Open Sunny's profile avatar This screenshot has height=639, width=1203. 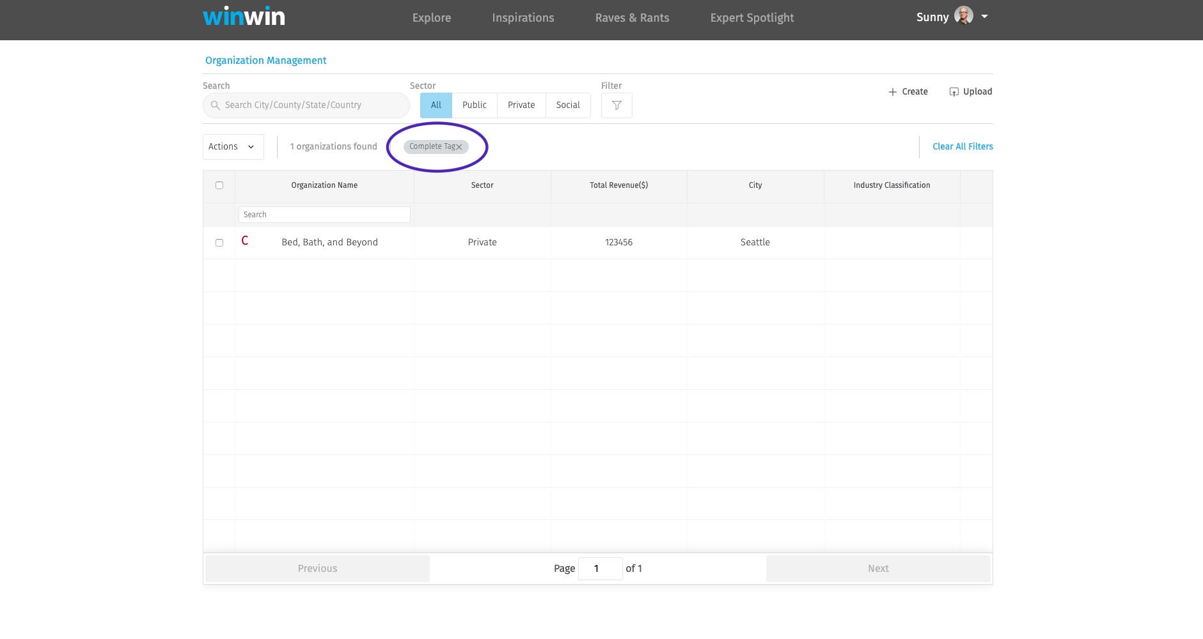[x=963, y=15]
